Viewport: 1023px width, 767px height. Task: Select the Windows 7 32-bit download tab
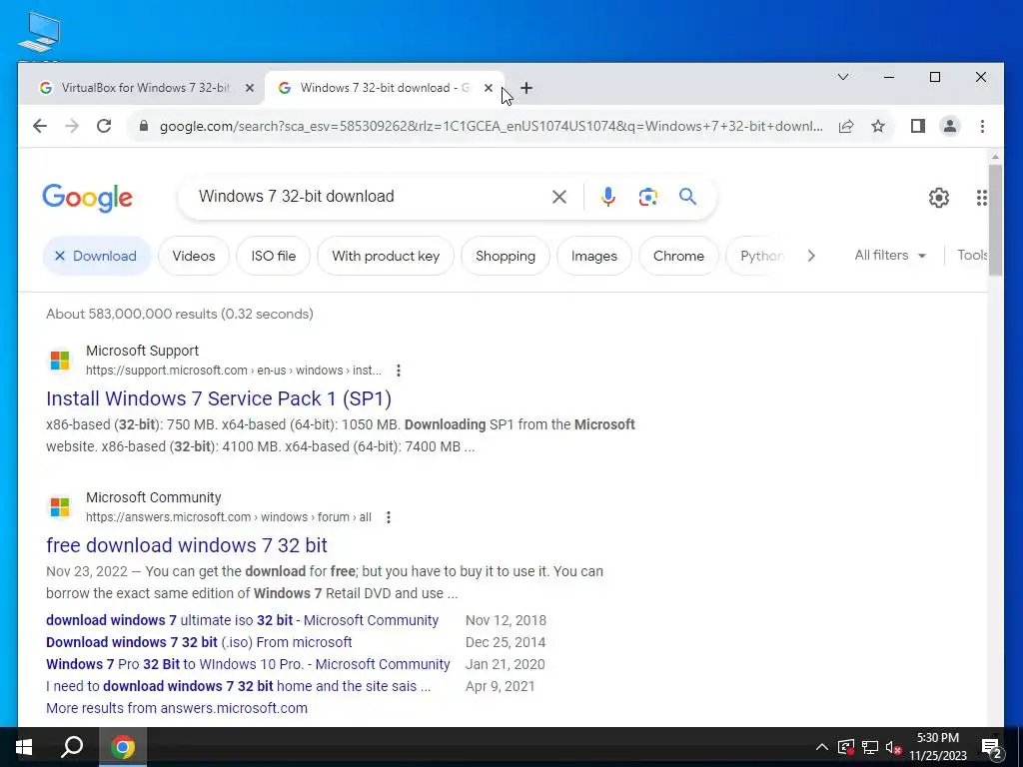[385, 88]
